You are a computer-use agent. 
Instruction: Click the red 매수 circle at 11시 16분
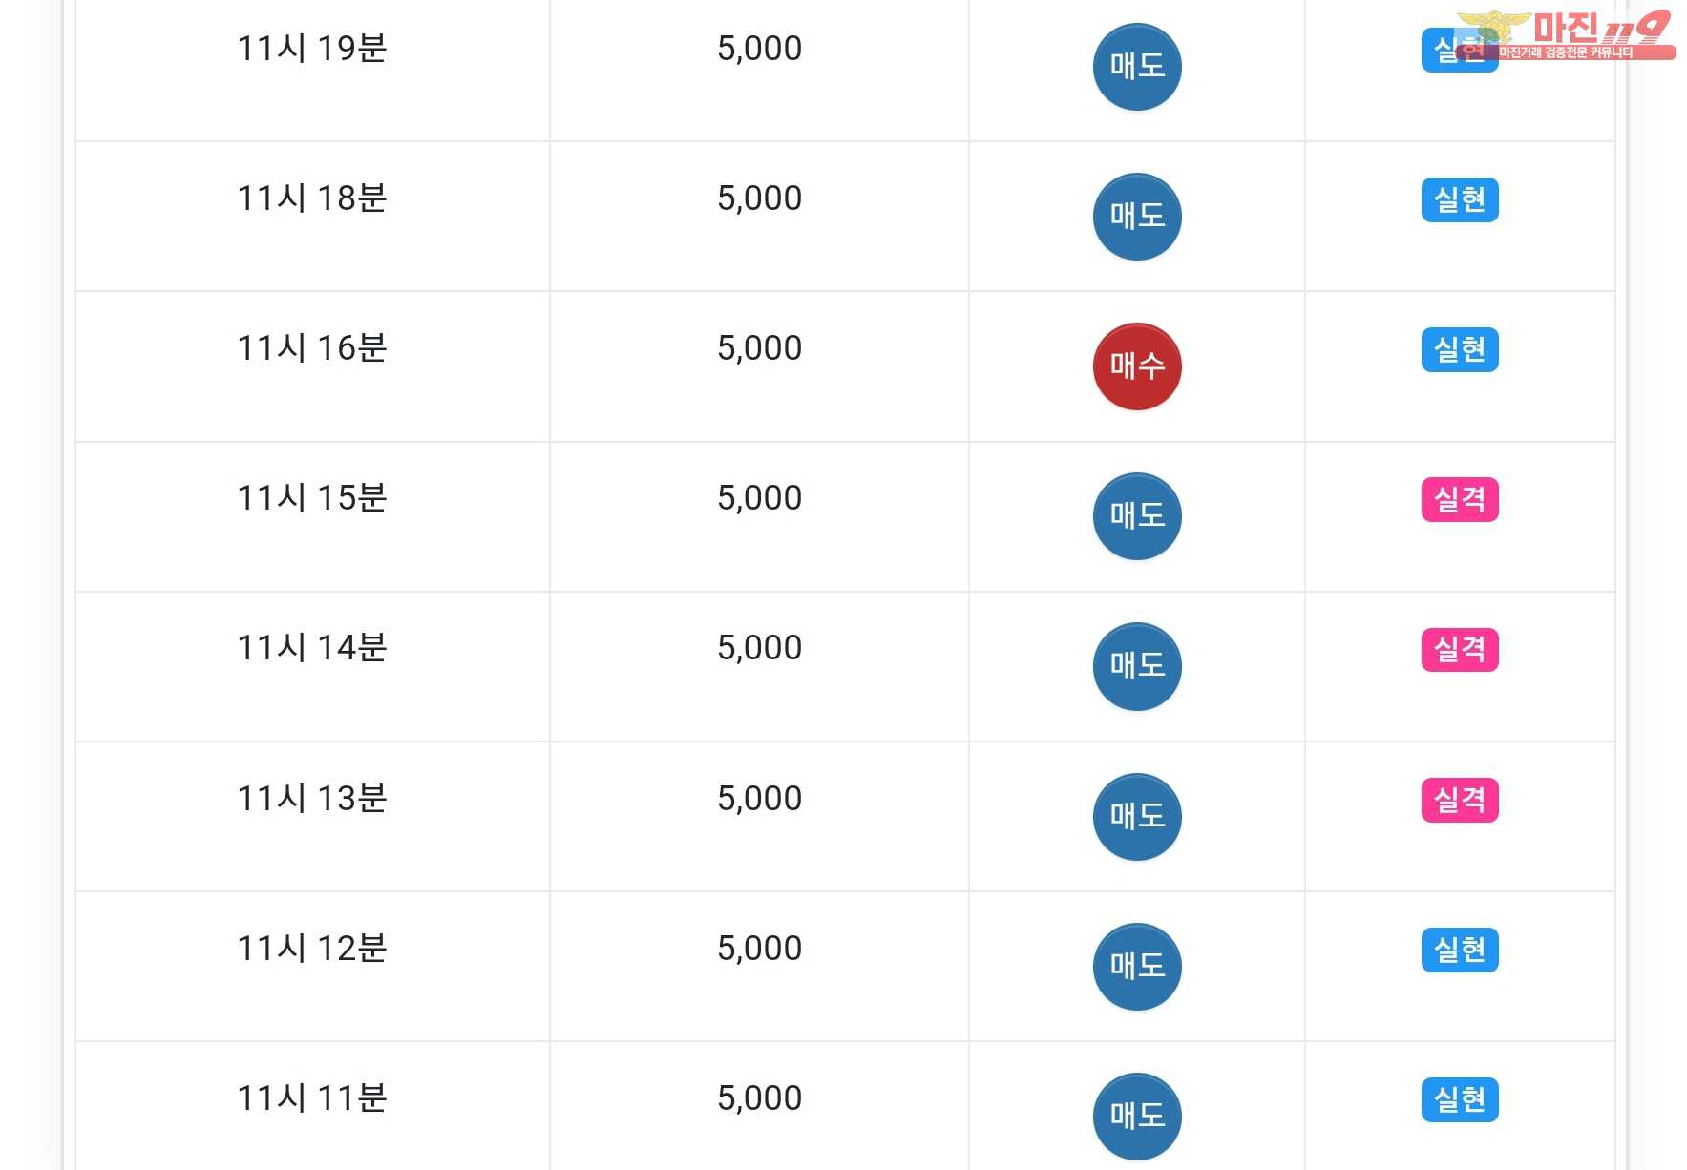[1136, 366]
